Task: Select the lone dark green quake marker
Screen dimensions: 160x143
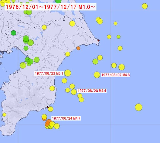Action: point(13,33)
